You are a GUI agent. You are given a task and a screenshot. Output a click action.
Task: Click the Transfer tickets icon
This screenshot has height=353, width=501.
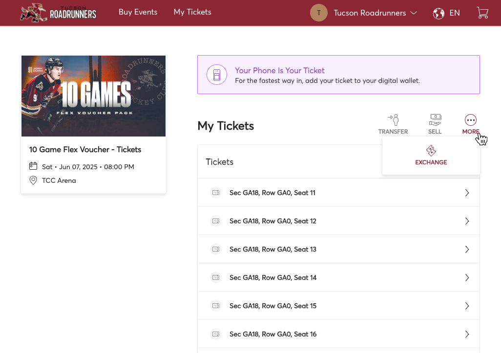pyautogui.click(x=393, y=119)
